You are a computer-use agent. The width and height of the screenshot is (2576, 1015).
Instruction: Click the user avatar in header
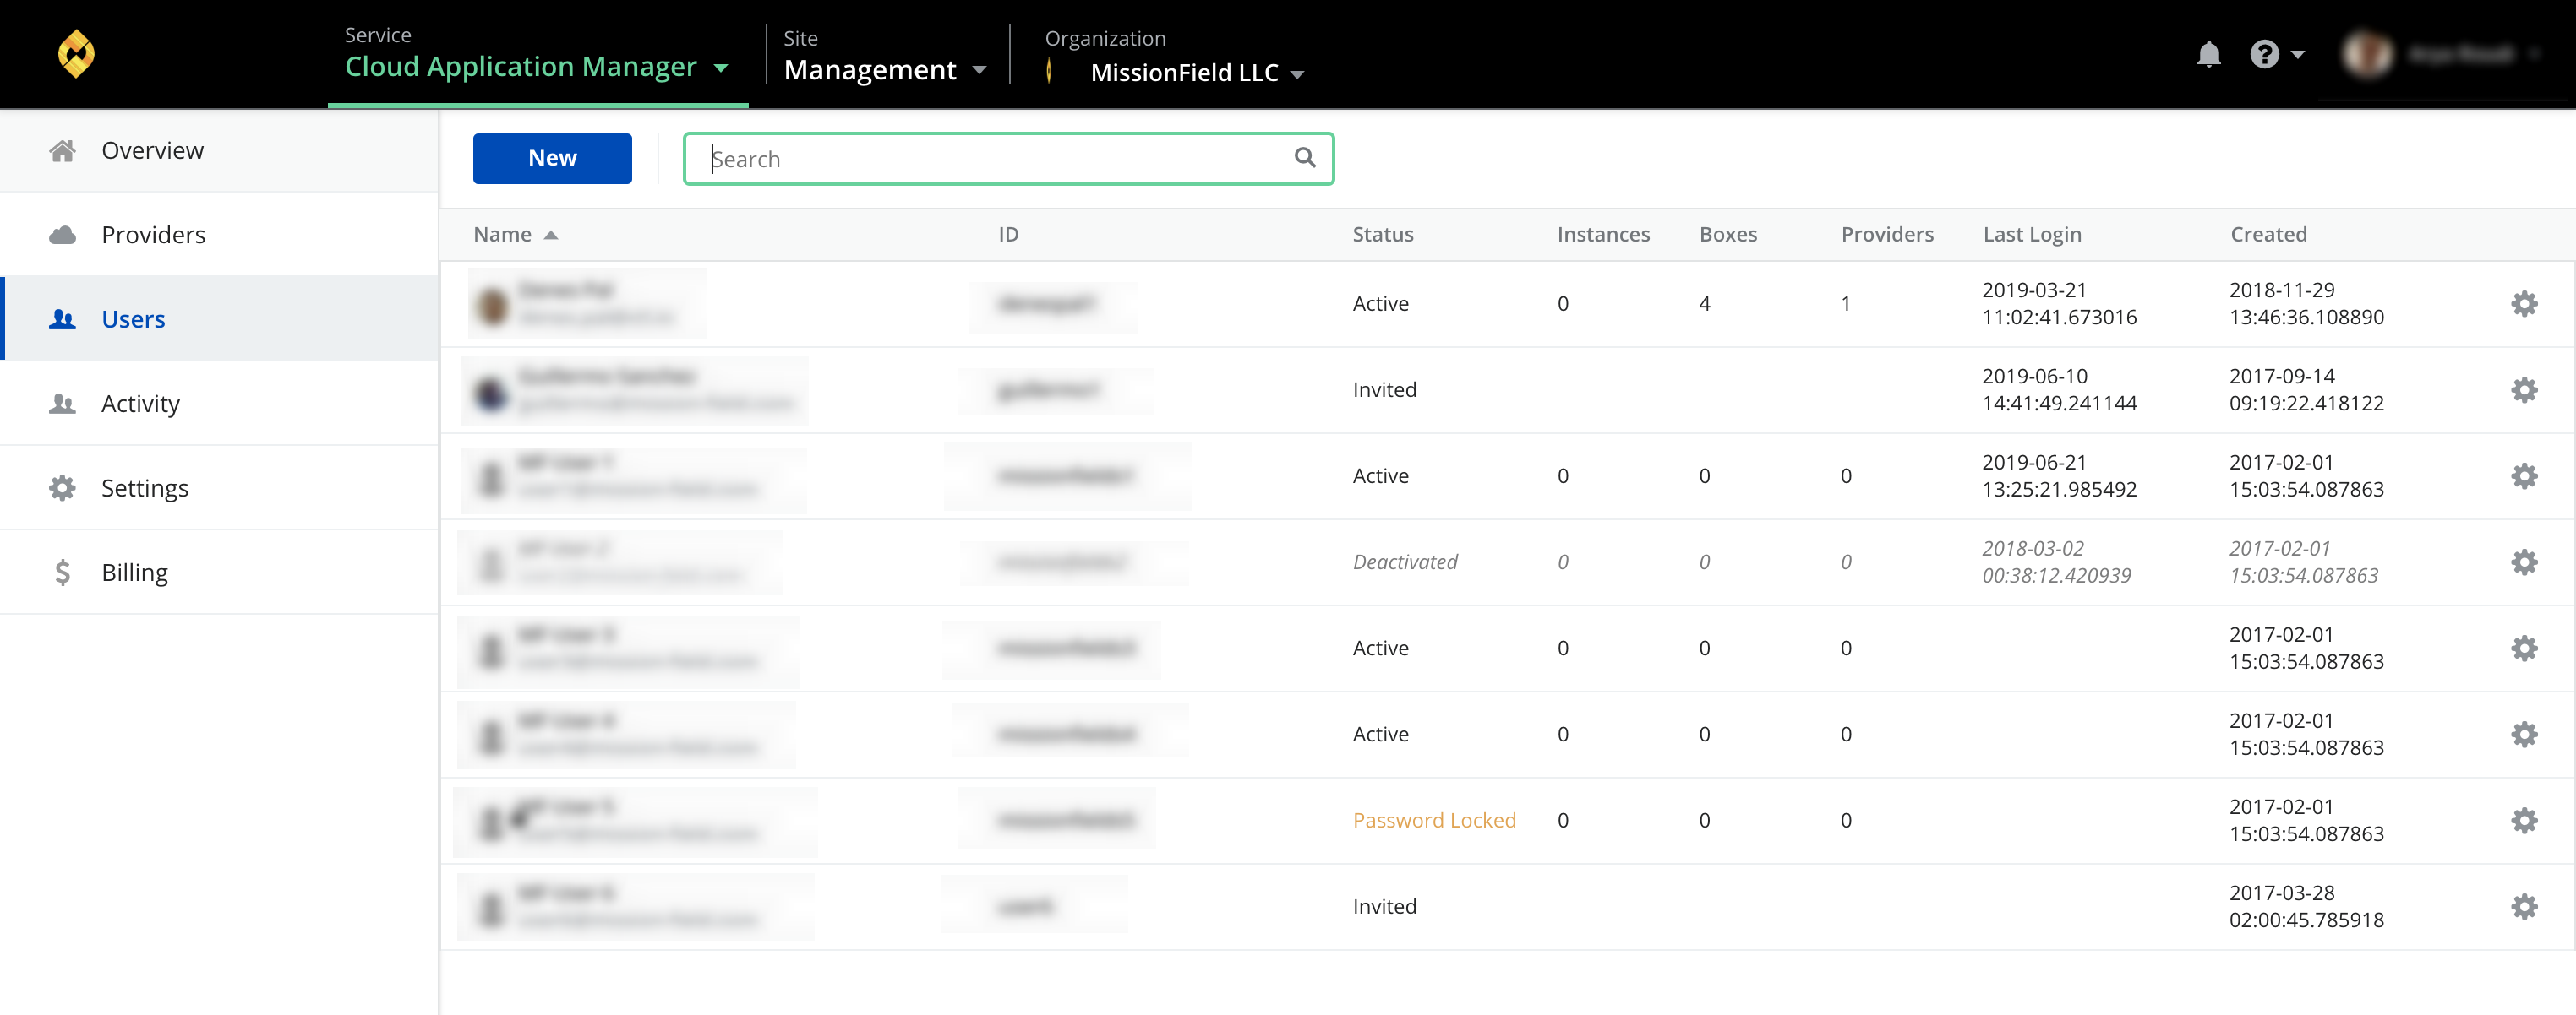tap(2367, 54)
